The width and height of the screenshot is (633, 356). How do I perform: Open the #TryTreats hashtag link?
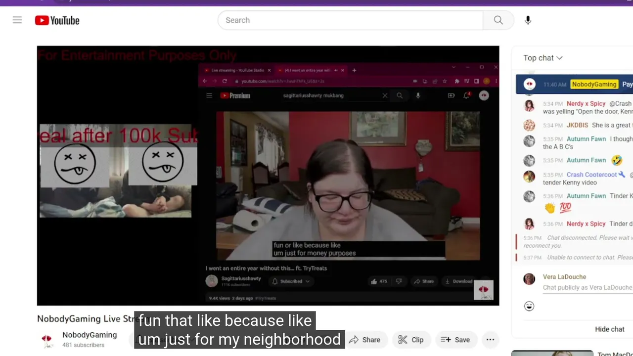click(266, 298)
